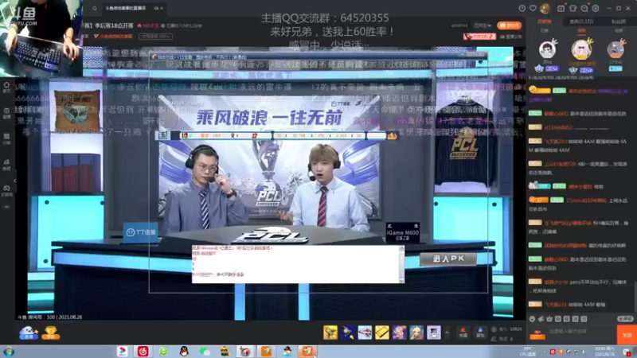The image size is (637, 358).
Task: Expand the gift bar with up arrow
Action: click(447, 333)
